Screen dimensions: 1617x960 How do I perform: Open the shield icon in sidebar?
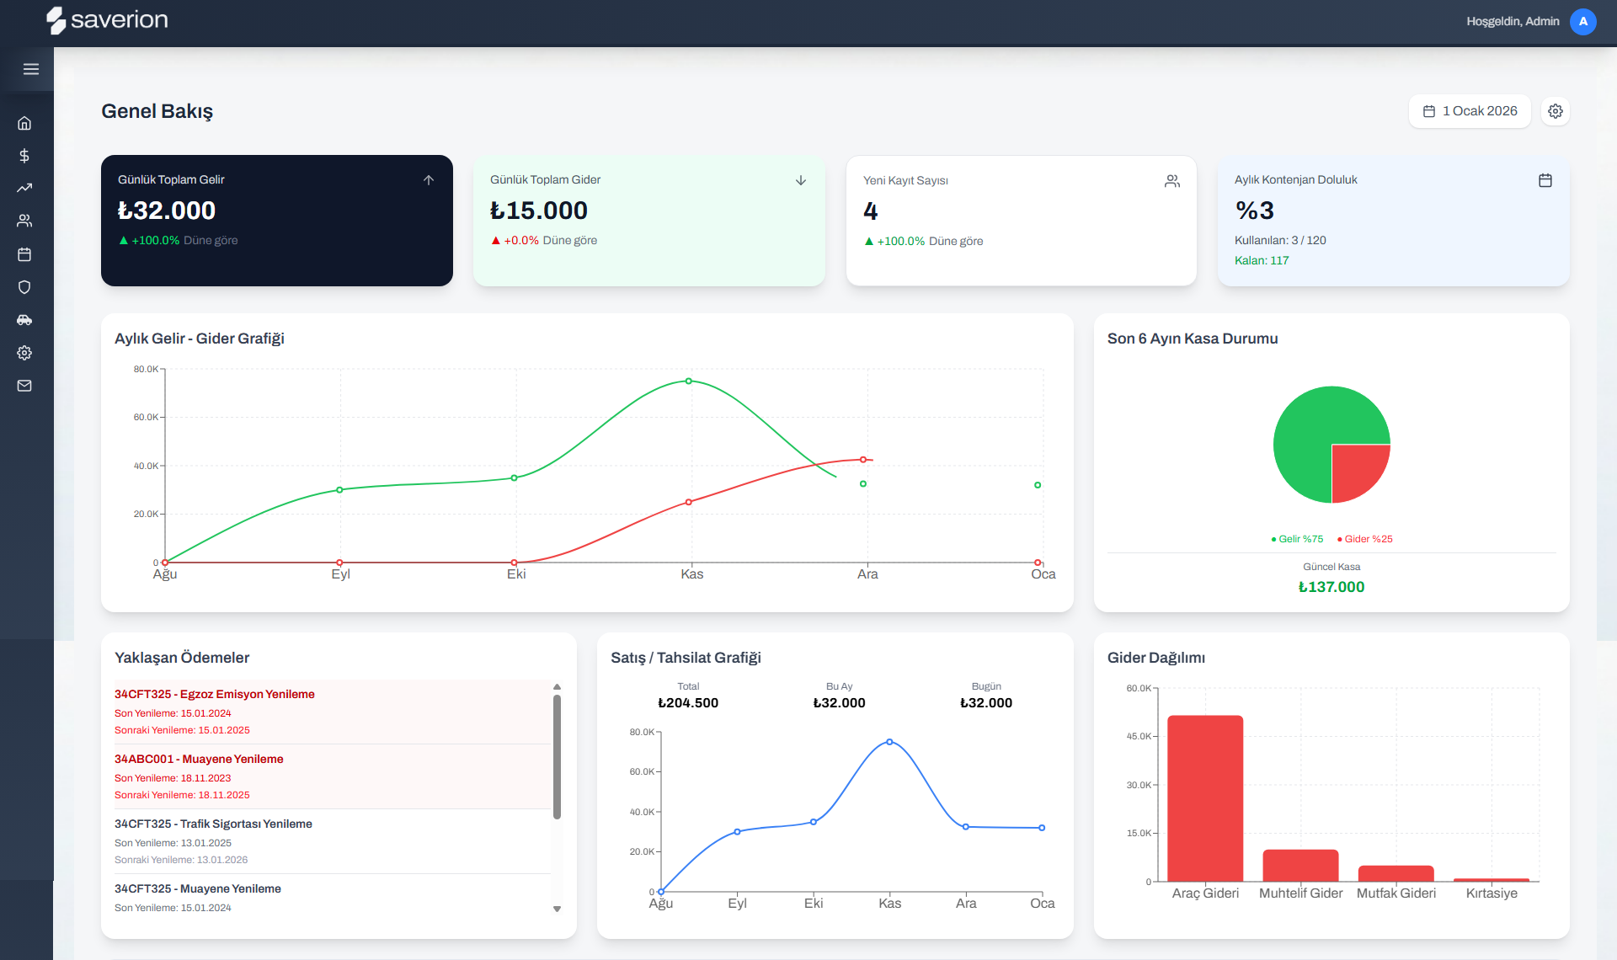coord(24,287)
